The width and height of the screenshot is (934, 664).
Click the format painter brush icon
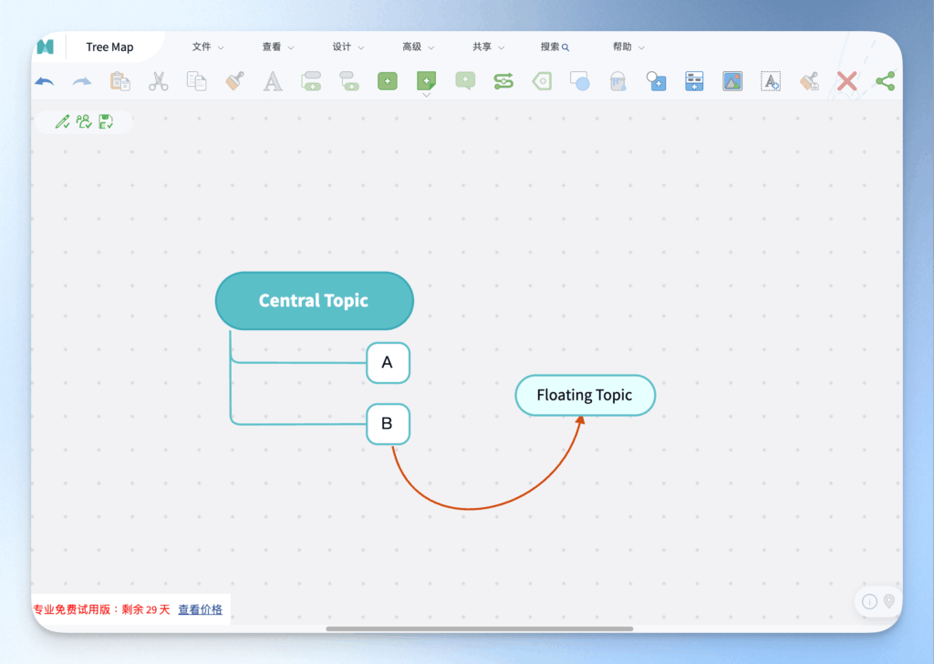[x=234, y=81]
